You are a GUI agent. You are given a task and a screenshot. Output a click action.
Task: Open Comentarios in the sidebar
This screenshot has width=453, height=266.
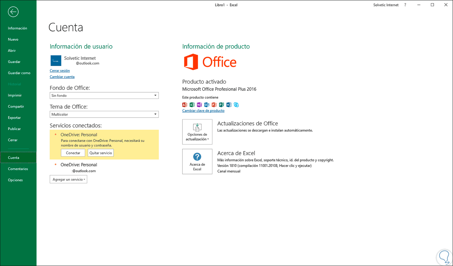pos(18,169)
